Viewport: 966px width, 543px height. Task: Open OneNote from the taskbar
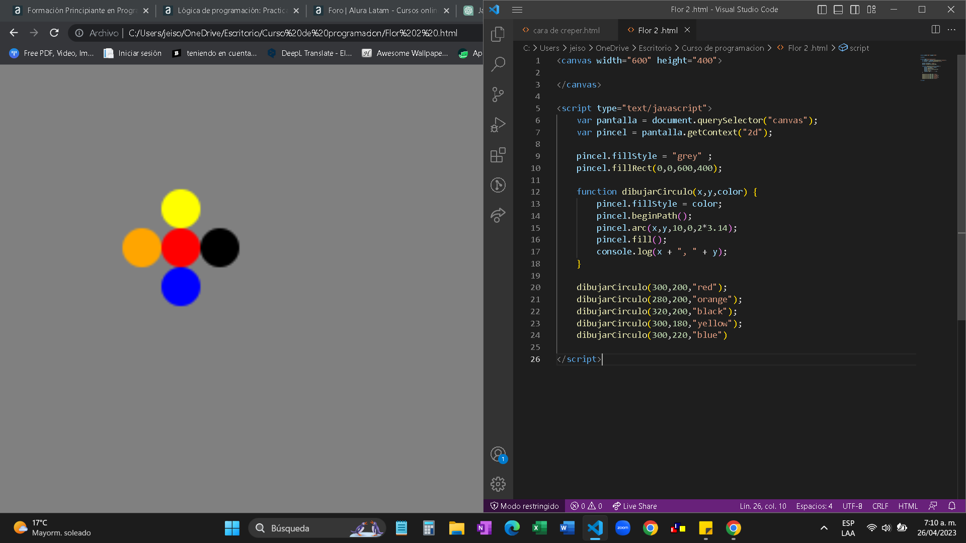pyautogui.click(x=484, y=528)
